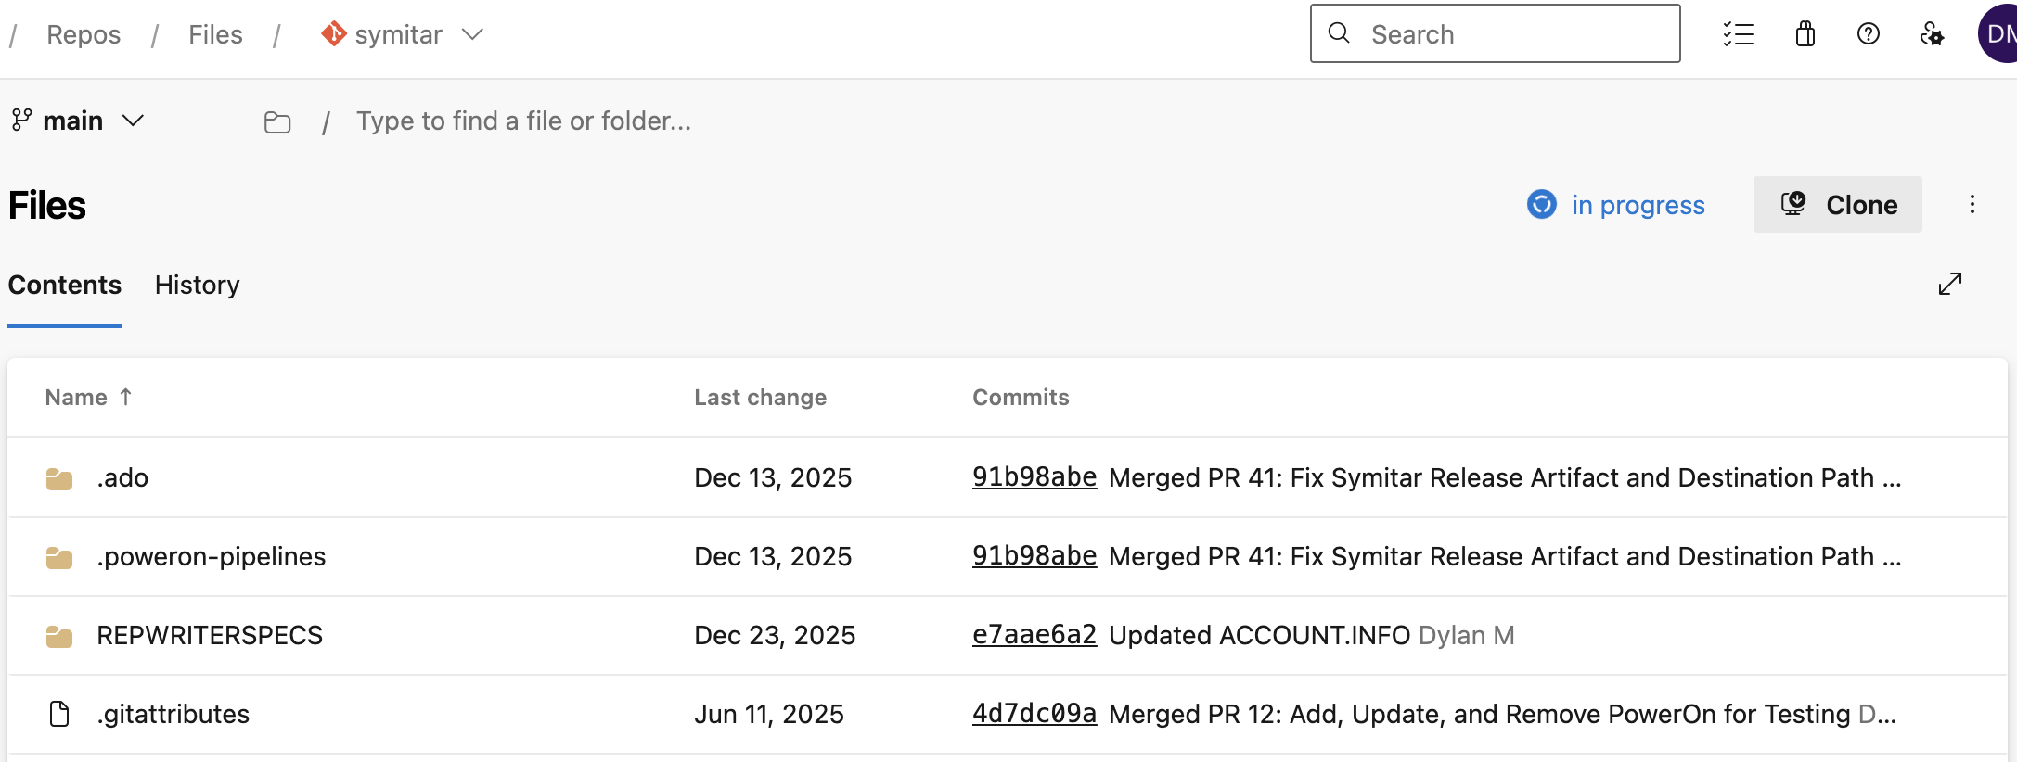Open the .gitattributes file name
2017x762 pixels.
pos(173,714)
